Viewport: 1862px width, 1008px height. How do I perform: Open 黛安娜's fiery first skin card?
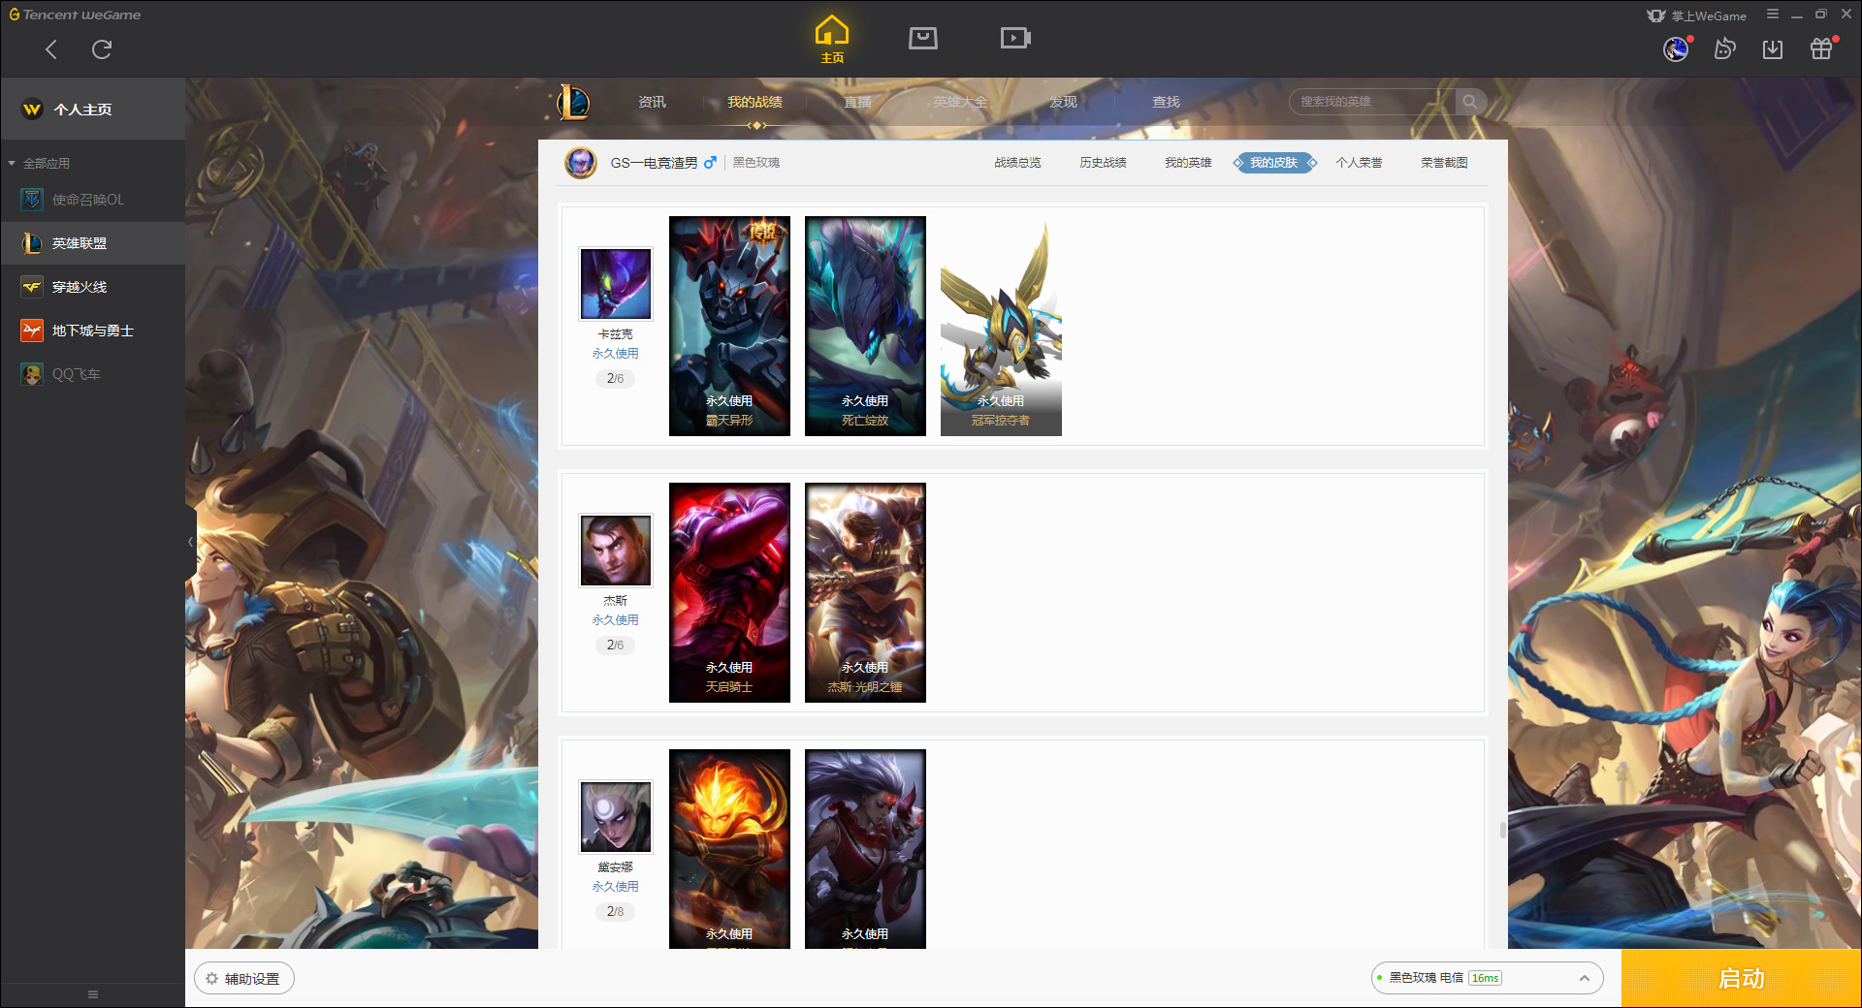coord(729,849)
